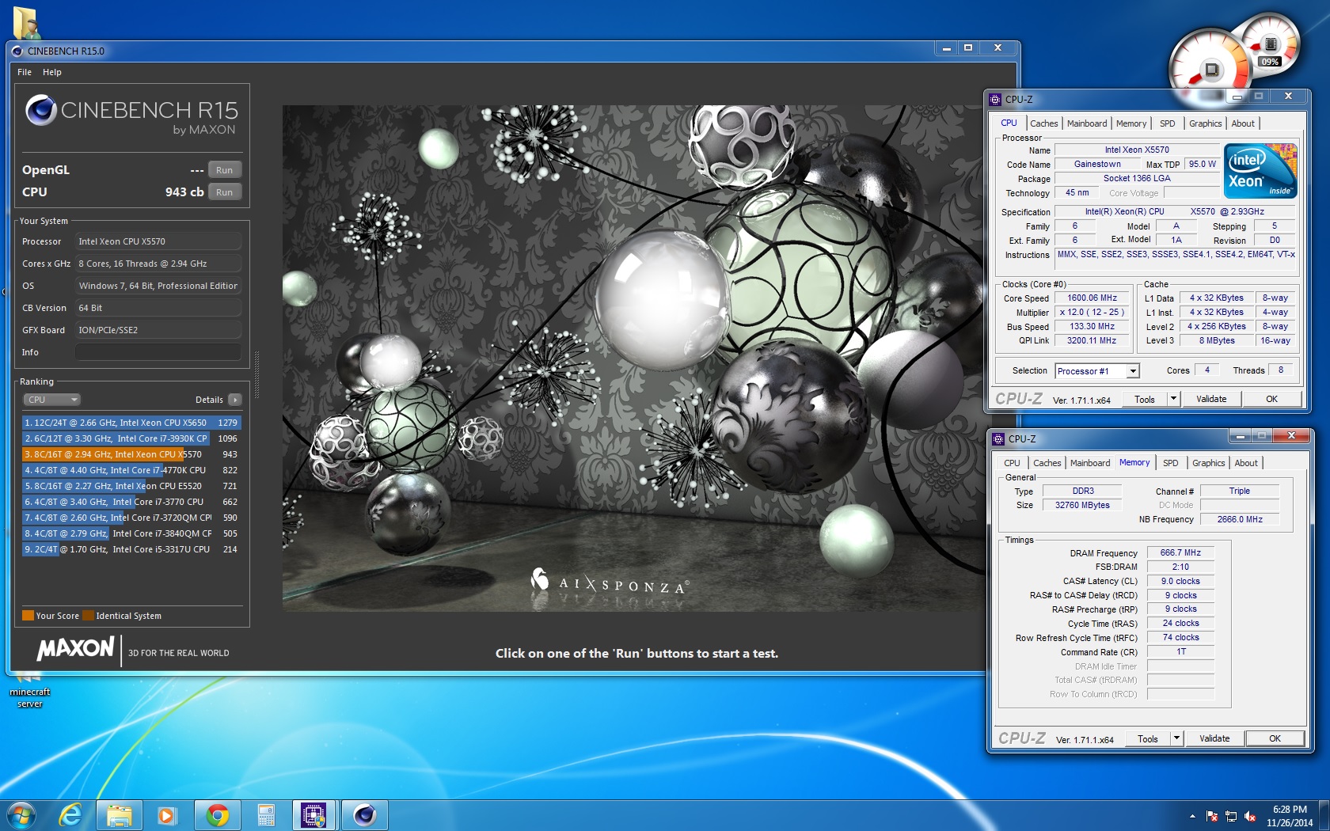Click the Core Speed value 1600.06 MHz
Viewport: 1330px width, 831px height.
click(x=1092, y=298)
